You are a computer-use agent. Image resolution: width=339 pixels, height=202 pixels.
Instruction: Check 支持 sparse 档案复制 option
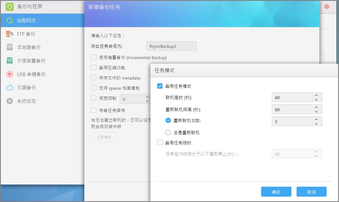point(94,88)
